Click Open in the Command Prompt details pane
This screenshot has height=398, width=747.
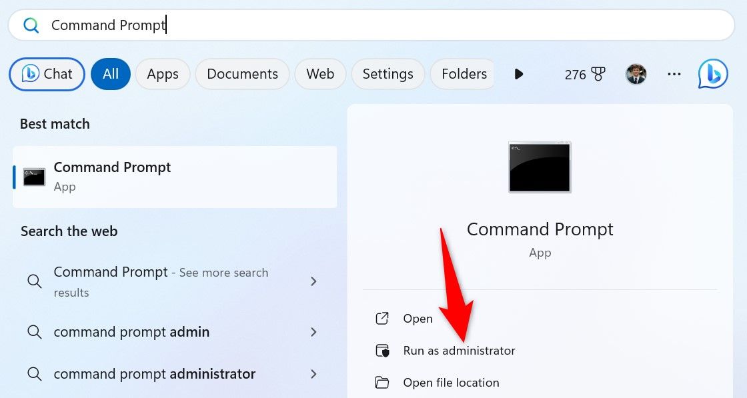coord(418,319)
